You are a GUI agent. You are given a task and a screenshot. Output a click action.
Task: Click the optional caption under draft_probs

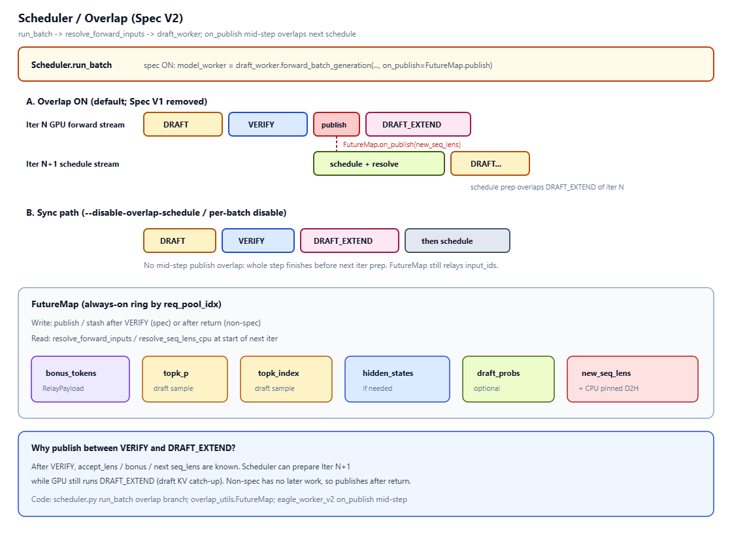click(x=487, y=388)
